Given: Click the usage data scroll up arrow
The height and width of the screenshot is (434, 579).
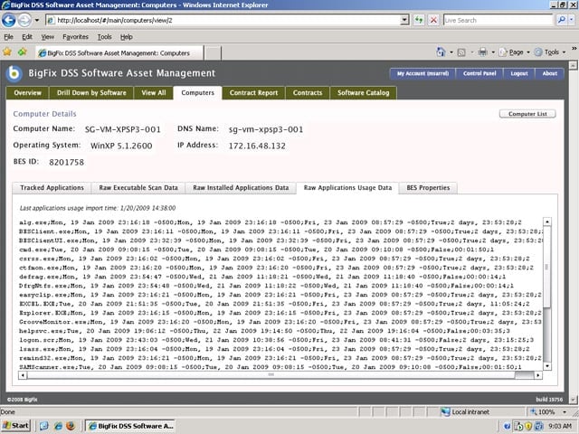Looking at the screenshot, I should (x=547, y=222).
